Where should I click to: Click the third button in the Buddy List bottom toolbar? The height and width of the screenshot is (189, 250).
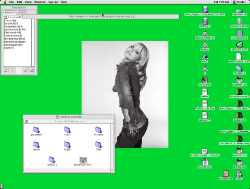click(x=26, y=70)
